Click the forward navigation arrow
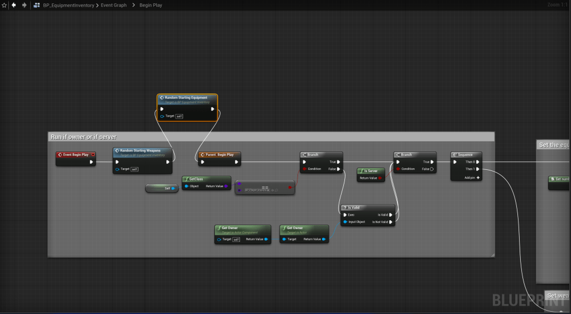 point(24,5)
